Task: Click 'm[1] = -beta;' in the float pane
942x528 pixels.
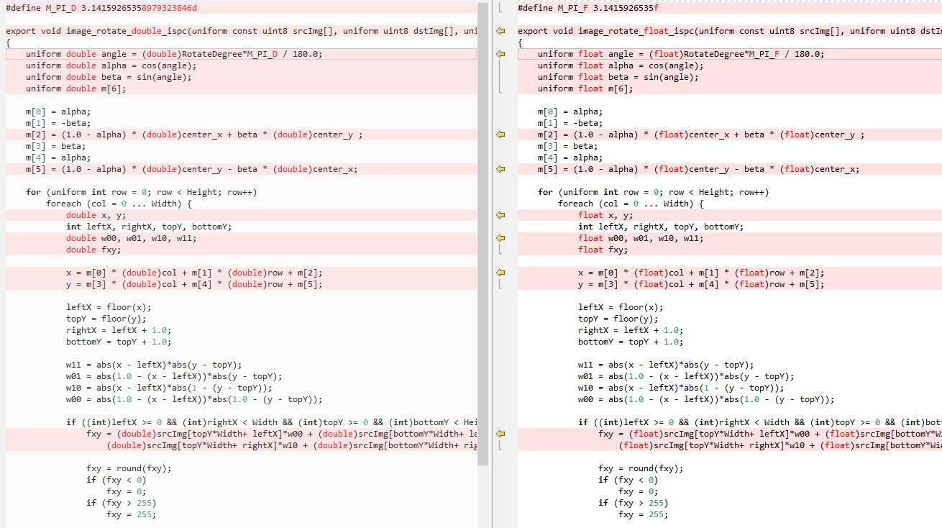Action: (x=570, y=123)
